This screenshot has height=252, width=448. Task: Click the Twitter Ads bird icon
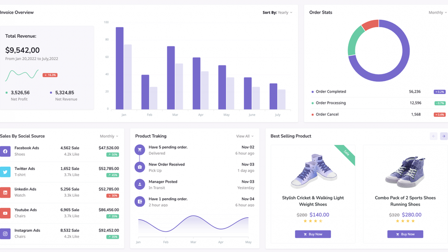(5, 172)
